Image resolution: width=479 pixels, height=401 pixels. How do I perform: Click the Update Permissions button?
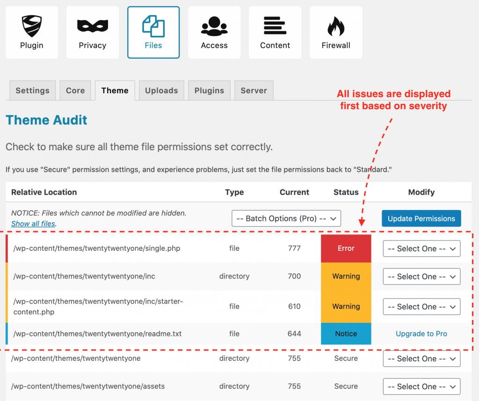(x=421, y=219)
